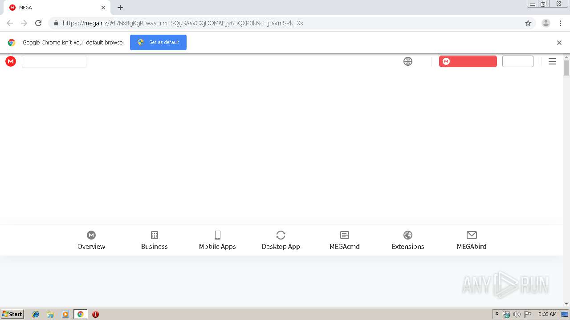Bookmark this page with star icon

click(x=528, y=23)
